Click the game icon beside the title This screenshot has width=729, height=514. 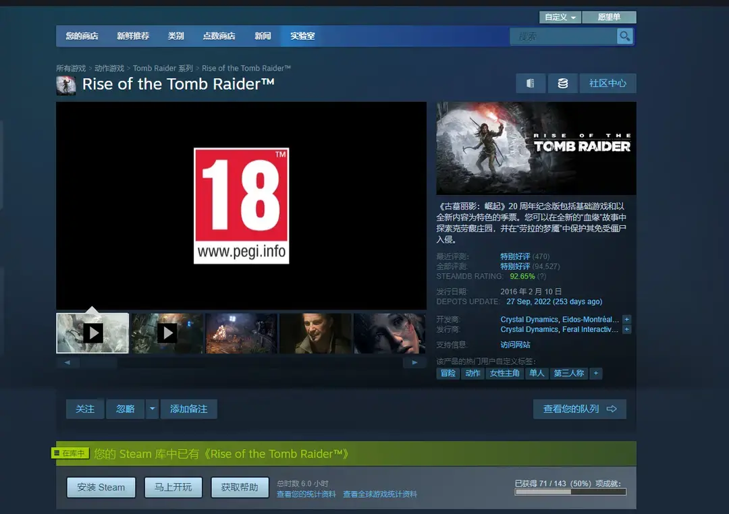pyautogui.click(x=66, y=85)
